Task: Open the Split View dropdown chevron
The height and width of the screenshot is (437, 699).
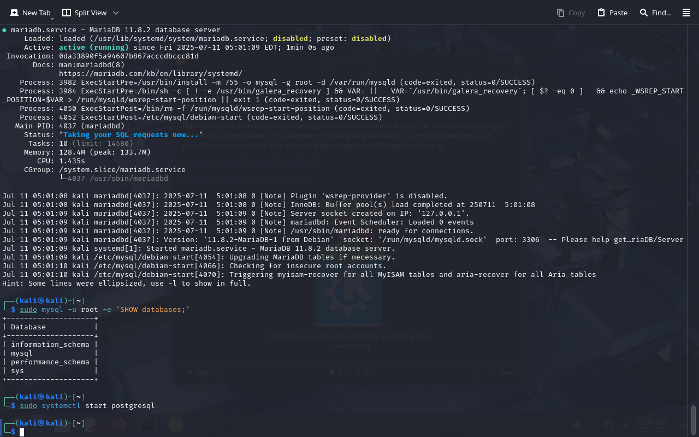Action: (x=116, y=13)
